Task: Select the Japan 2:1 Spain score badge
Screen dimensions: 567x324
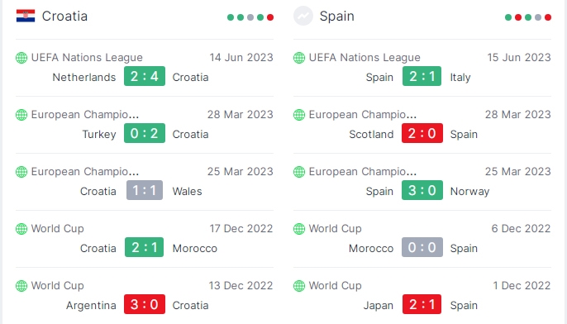Action: coord(422,304)
